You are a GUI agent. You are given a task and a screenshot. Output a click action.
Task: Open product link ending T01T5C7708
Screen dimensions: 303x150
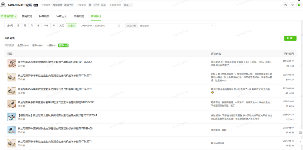(x=56, y=102)
